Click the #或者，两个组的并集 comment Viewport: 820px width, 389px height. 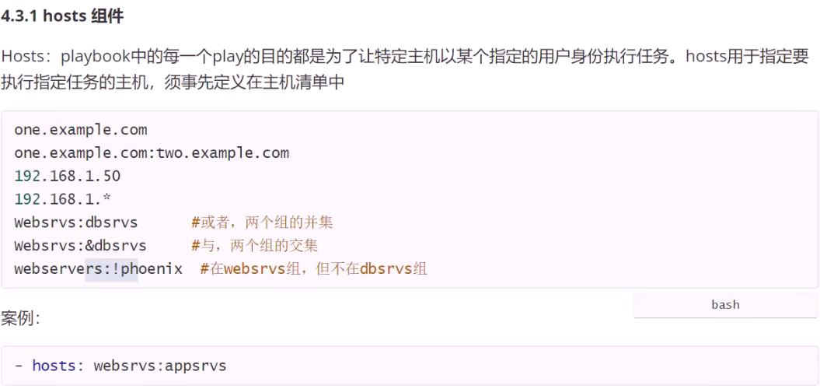tap(262, 223)
